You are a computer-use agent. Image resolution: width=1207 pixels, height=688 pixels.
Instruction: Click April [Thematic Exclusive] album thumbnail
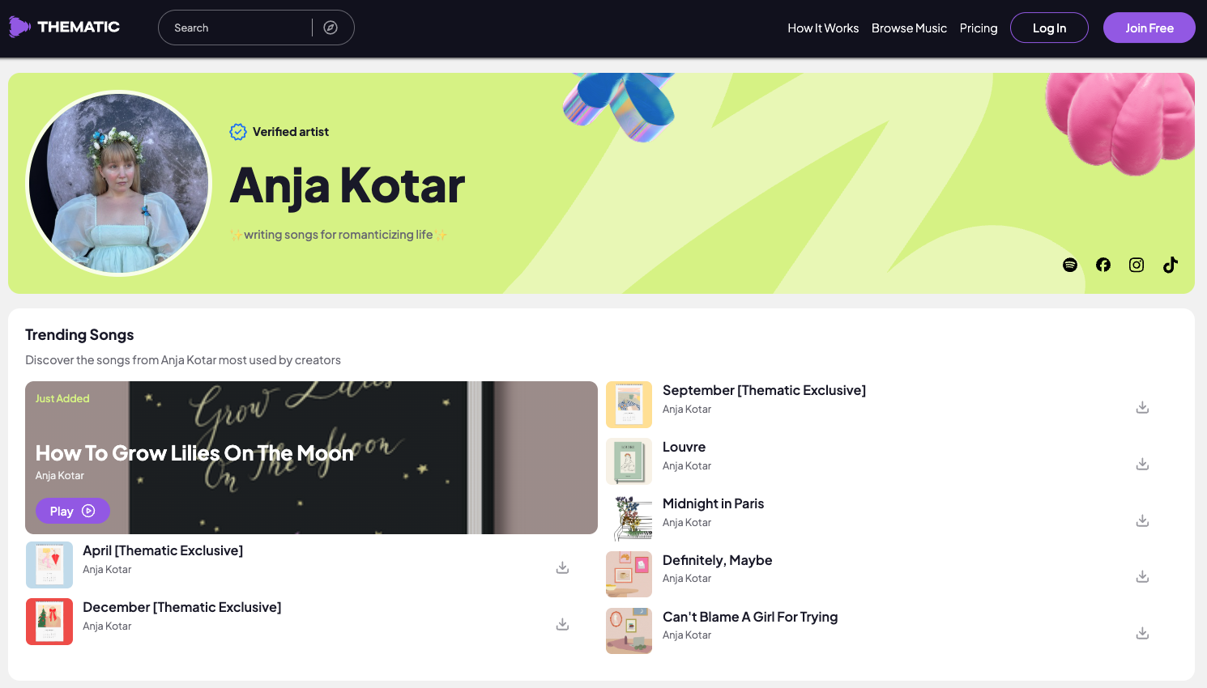[49, 565]
